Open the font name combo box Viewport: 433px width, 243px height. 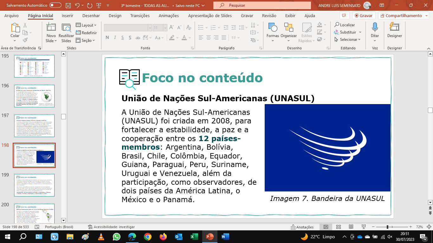click(128, 28)
